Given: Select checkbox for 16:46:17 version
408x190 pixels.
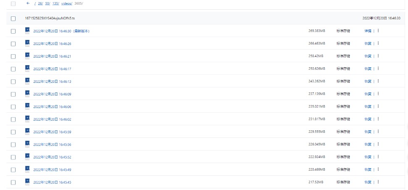Looking at the screenshot, I should [x=13, y=69].
